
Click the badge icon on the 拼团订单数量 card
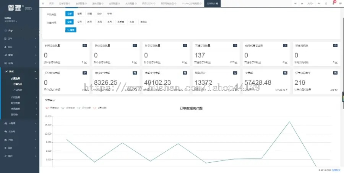[x=85, y=45]
